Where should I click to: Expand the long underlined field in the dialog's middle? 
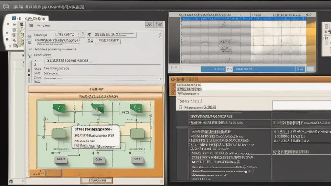click(x=67, y=60)
